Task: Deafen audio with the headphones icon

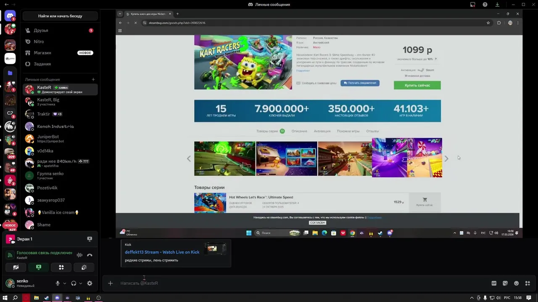Action: click(74, 283)
